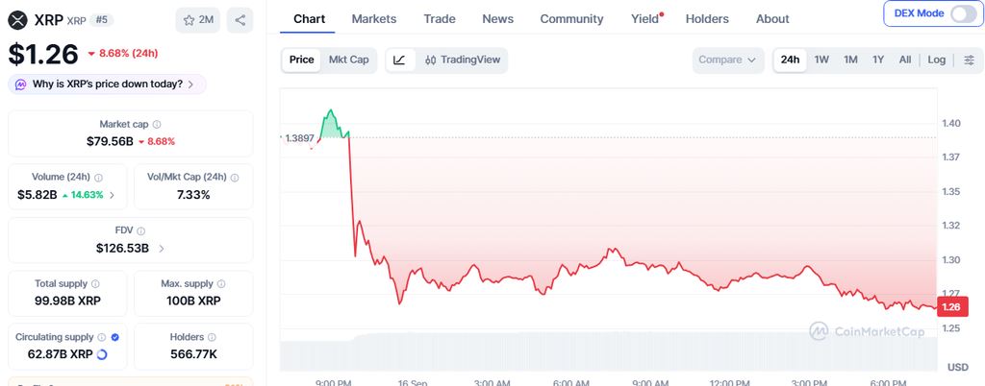Switch to the Markets tab
Image resolution: width=985 pixels, height=386 pixels.
click(x=374, y=19)
